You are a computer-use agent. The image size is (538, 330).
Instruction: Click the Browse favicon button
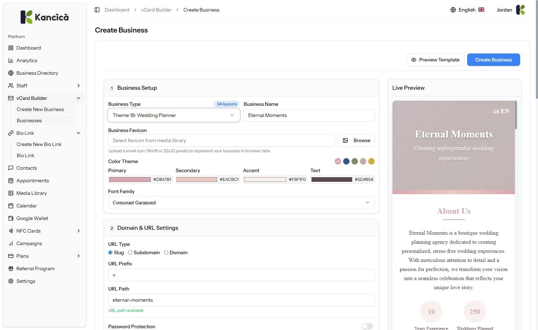[356, 140]
